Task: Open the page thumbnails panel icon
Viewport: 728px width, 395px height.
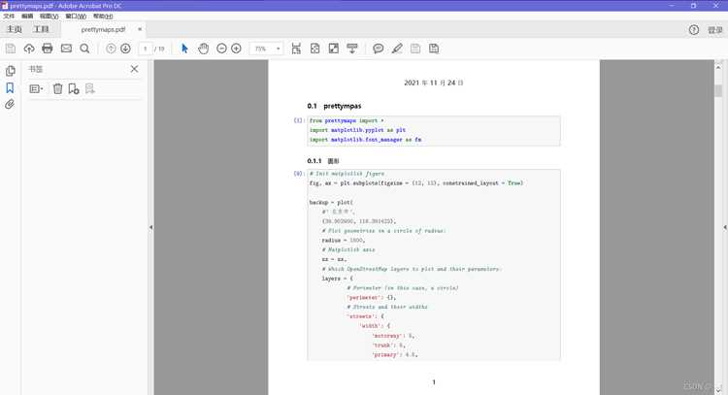Action: click(10, 71)
